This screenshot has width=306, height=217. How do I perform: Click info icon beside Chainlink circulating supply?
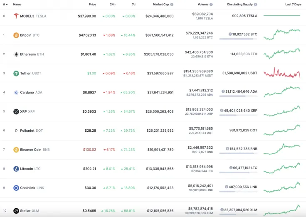(227, 187)
